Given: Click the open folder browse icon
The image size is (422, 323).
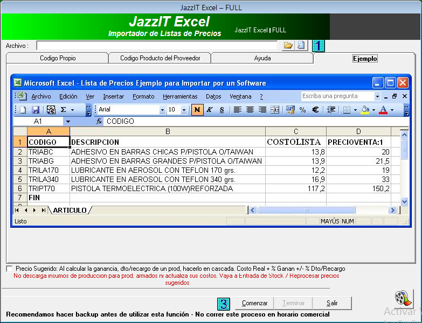Looking at the screenshot, I should point(288,46).
